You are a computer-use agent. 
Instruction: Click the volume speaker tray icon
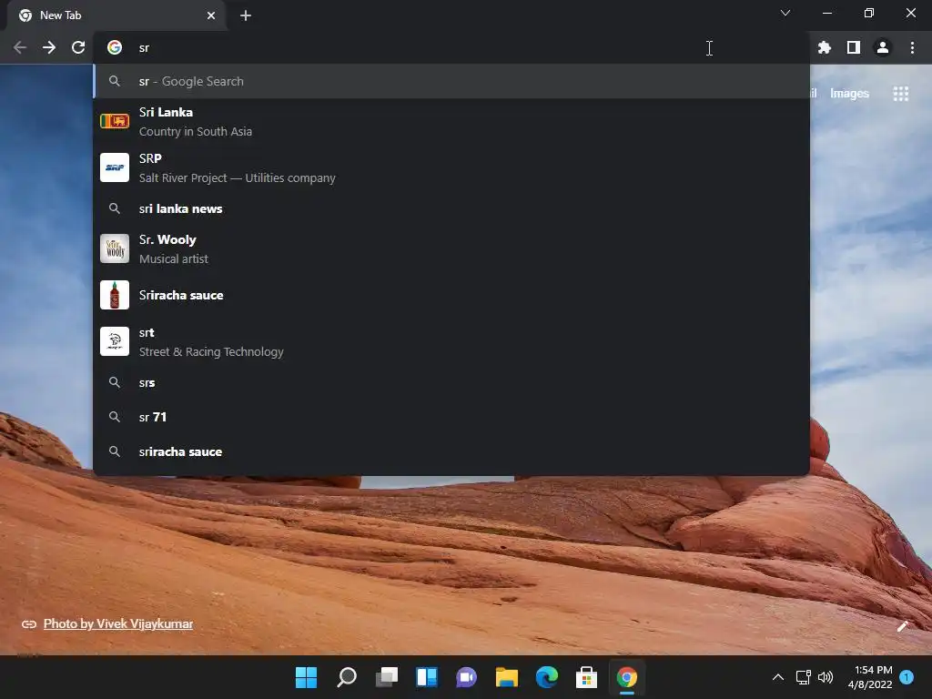pyautogui.click(x=826, y=677)
